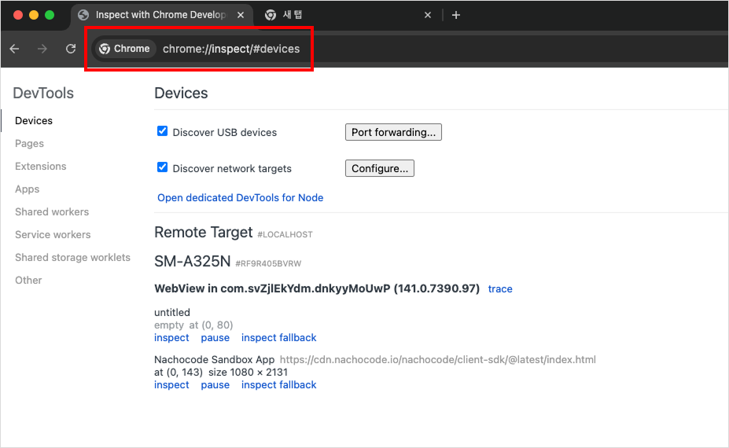Image resolution: width=729 pixels, height=448 pixels.
Task: Click the #LOCALHOST label
Action: [285, 235]
